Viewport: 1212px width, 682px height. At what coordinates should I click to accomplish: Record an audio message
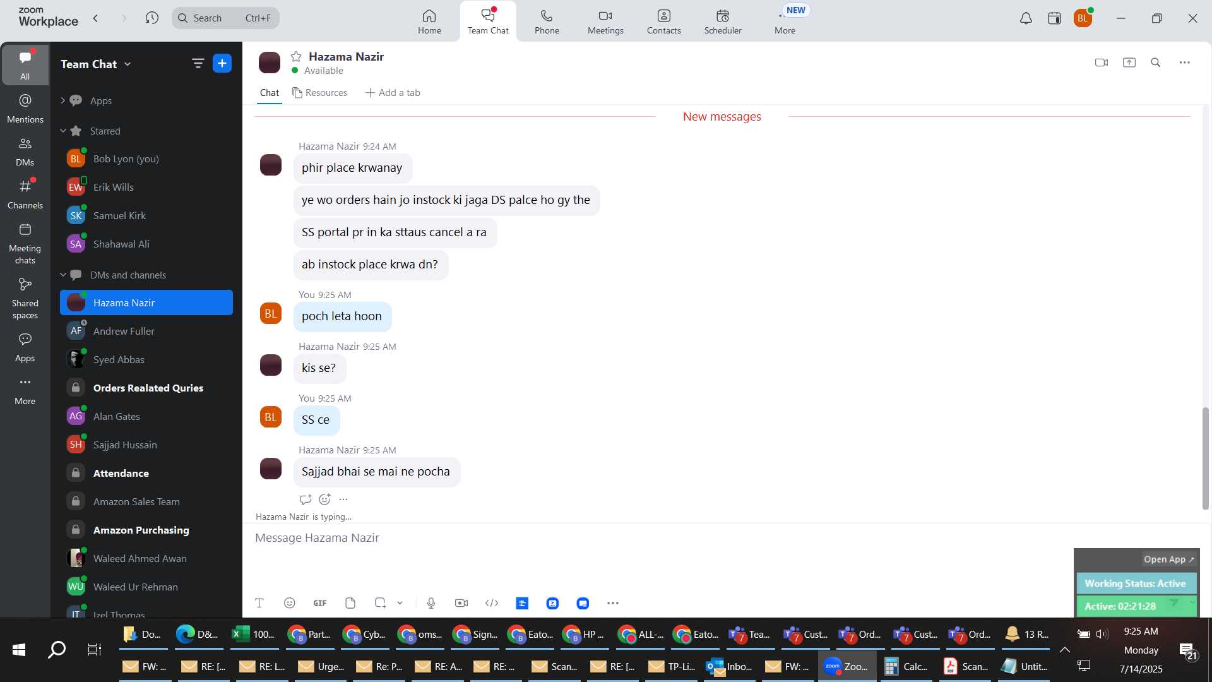pos(431,603)
